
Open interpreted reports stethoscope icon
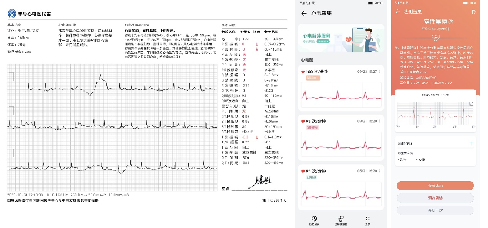341,219
